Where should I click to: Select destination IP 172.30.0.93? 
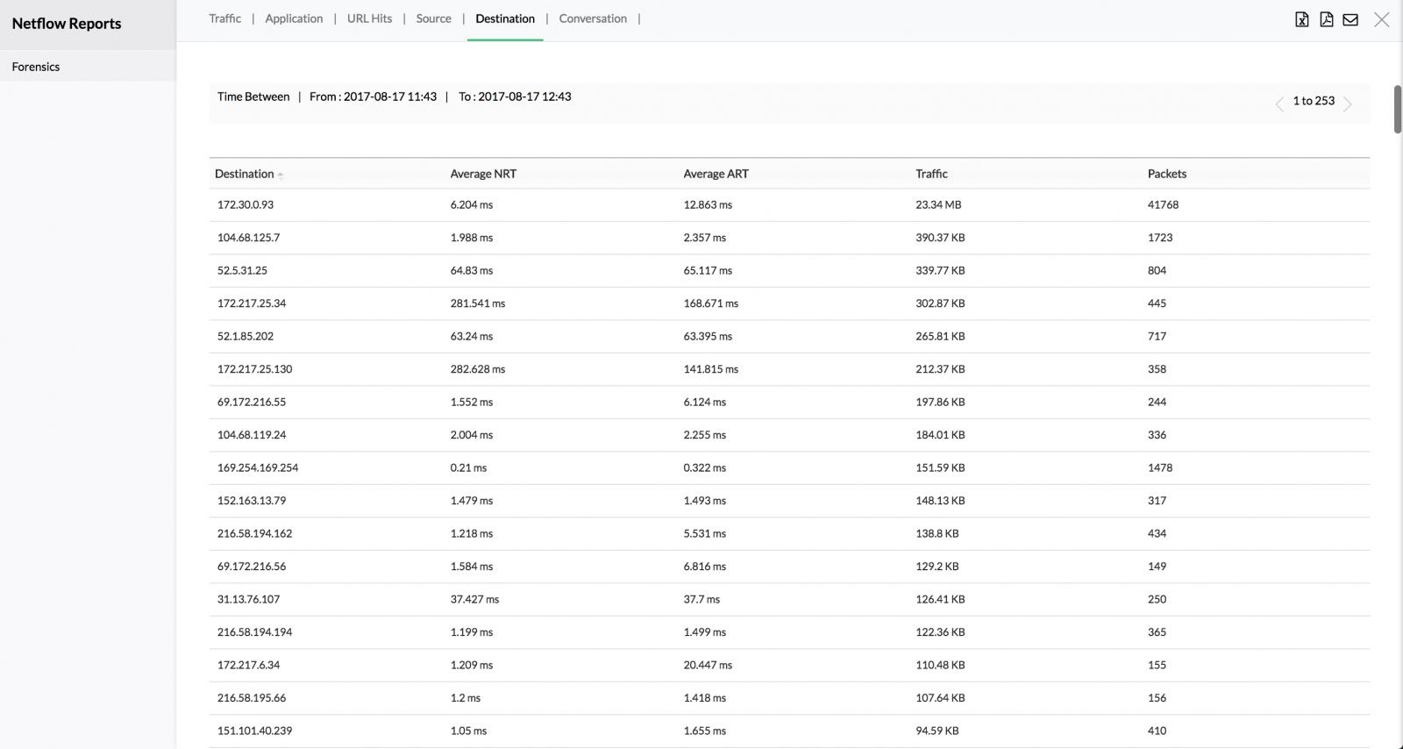246,204
